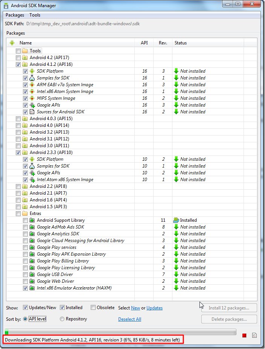
Task: Click the Rev. column header
Action: tap(163, 43)
